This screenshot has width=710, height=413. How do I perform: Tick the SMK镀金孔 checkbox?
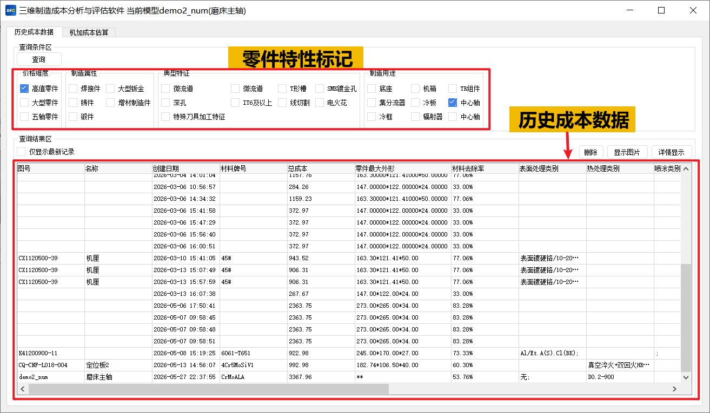point(320,89)
